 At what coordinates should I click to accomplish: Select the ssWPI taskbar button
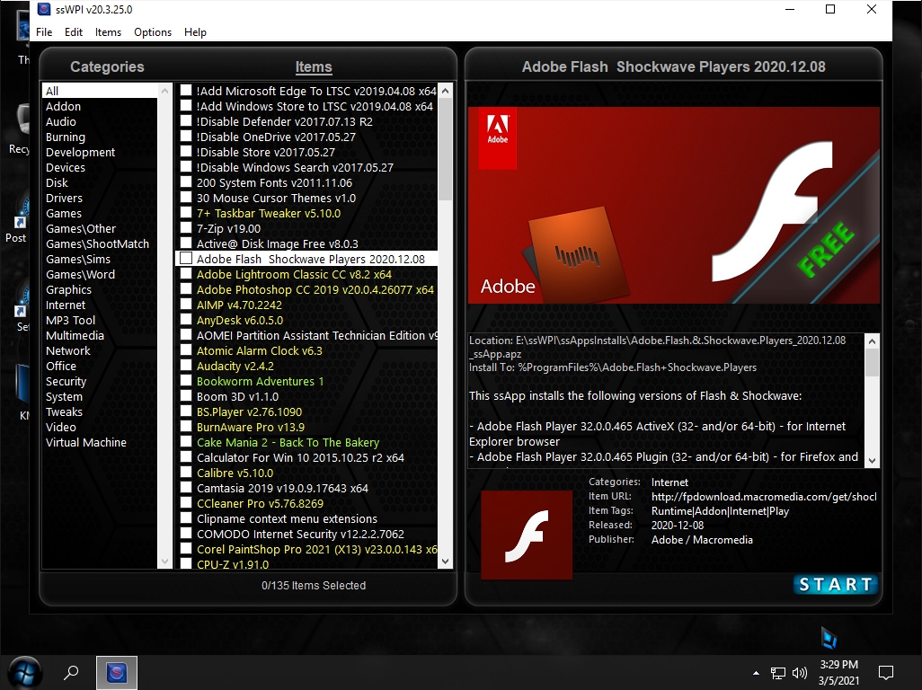click(x=117, y=672)
